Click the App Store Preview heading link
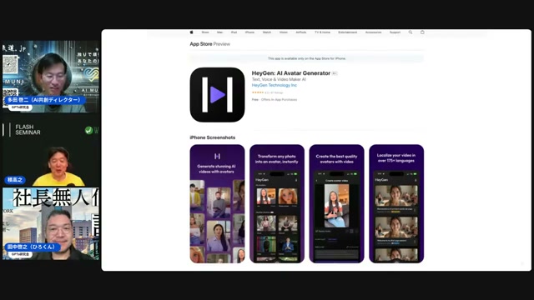534x300 pixels. [209, 44]
